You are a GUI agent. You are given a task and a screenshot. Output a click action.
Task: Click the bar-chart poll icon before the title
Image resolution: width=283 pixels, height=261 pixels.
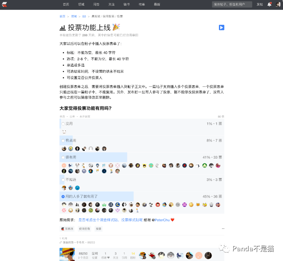(x=62, y=28)
